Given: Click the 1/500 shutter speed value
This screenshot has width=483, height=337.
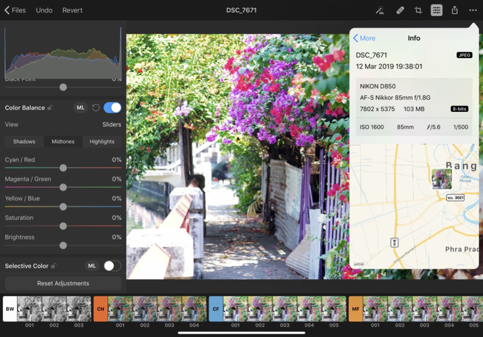Looking at the screenshot, I should pyautogui.click(x=461, y=127).
